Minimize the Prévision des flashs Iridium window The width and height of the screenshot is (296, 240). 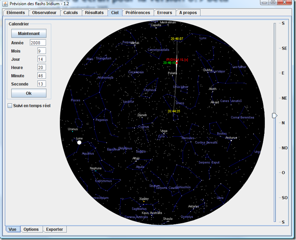click(x=265, y=2)
